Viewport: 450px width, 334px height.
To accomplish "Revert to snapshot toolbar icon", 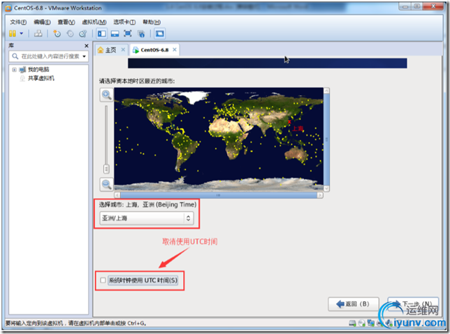I will pyautogui.click(x=70, y=34).
